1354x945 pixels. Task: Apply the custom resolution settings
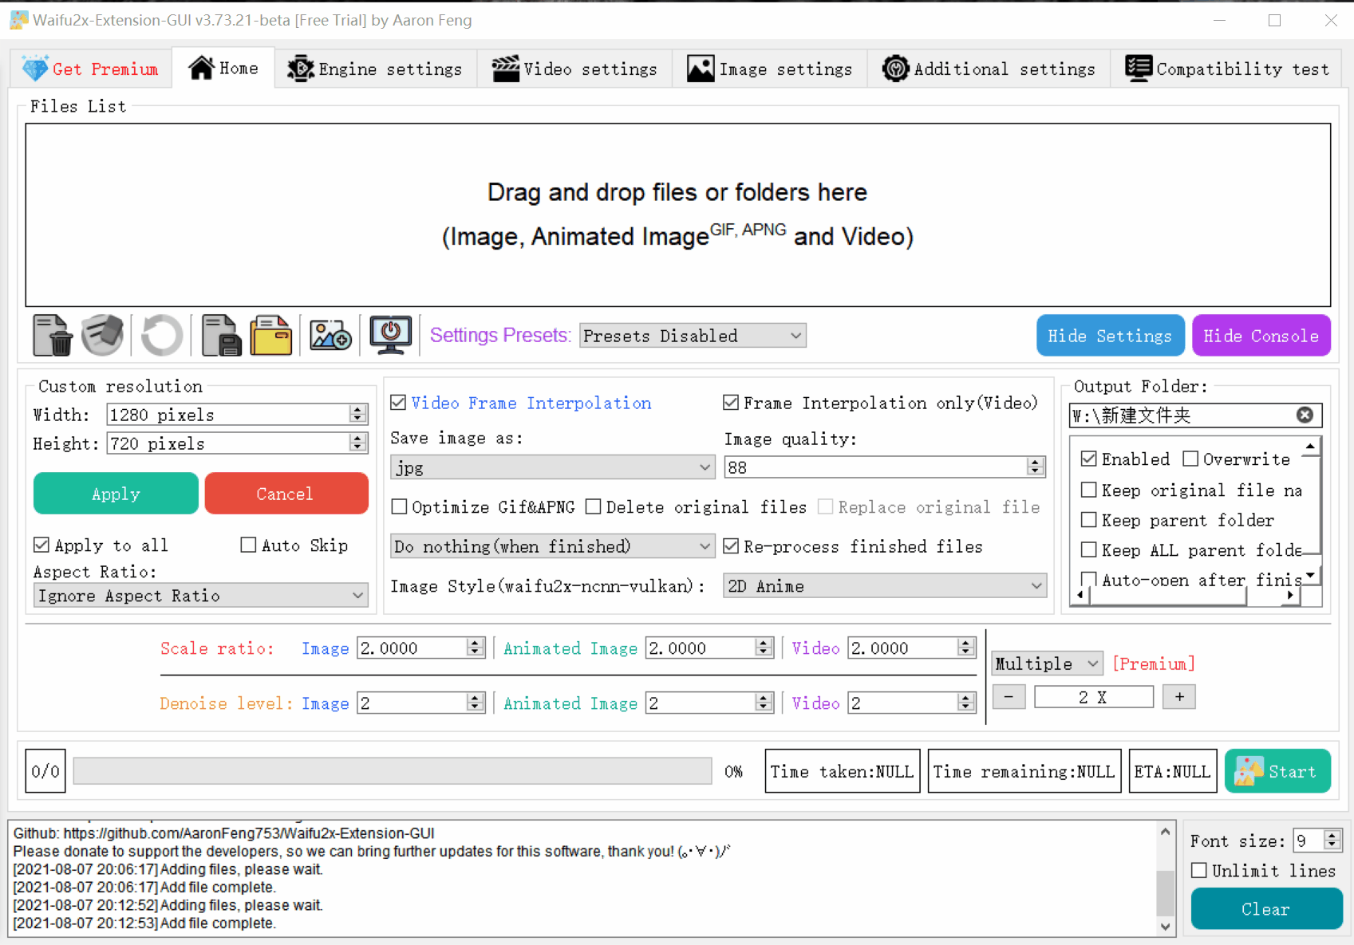pos(115,493)
